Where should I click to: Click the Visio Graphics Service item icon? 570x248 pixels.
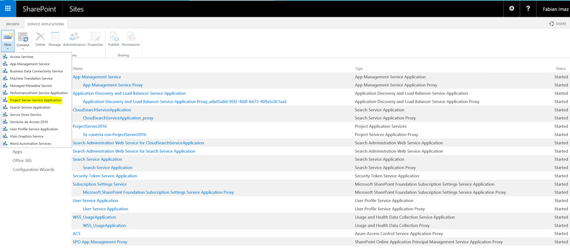pos(5,137)
